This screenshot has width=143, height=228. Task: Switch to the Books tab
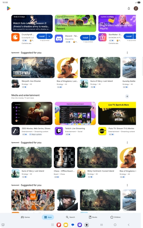tap(93, 217)
